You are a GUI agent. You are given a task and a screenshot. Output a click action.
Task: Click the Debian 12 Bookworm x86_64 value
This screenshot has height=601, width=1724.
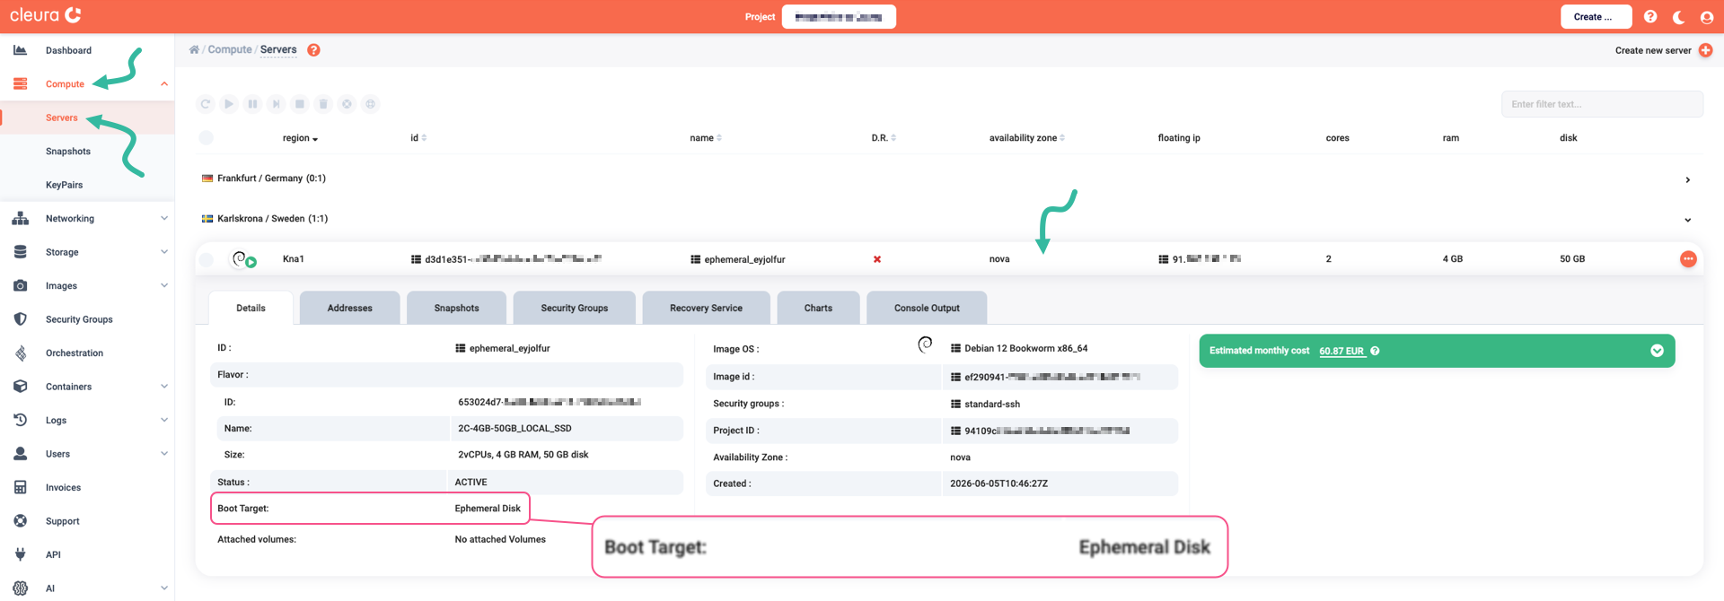pos(1025,348)
